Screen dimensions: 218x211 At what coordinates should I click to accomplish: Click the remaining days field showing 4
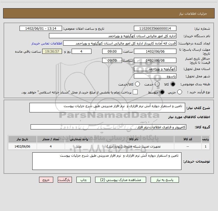[81, 51]
